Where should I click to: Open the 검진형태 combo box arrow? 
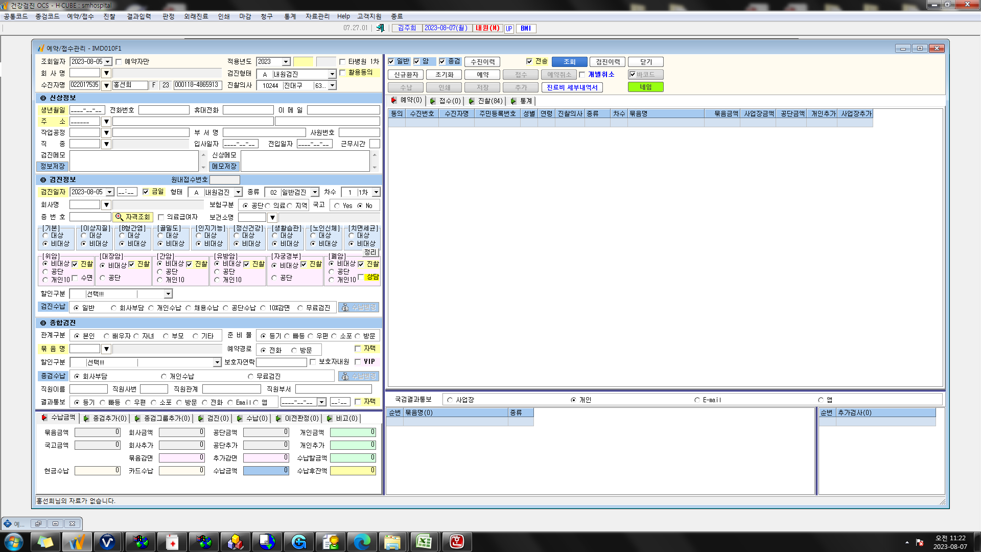332,75
